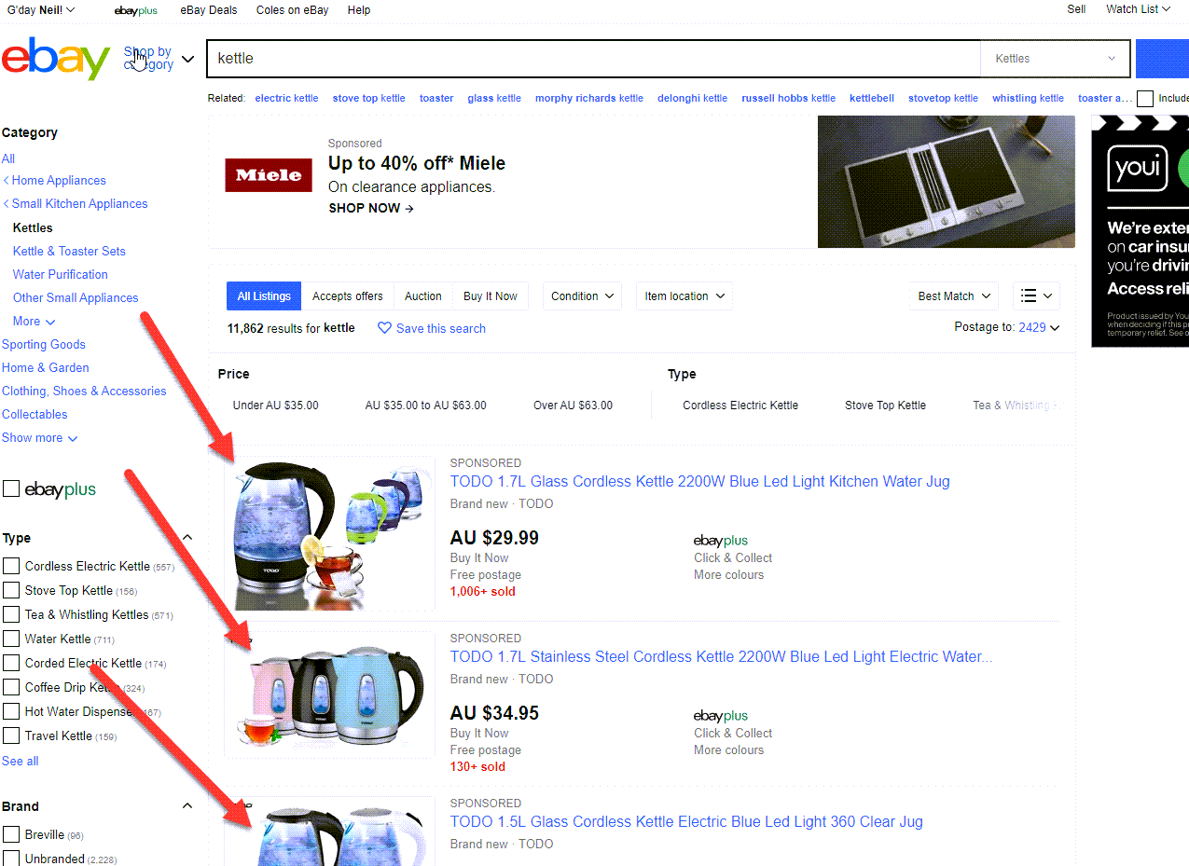The image size is (1189, 866).
Task: Tick the Include description checkbox
Action: pos(1144,98)
